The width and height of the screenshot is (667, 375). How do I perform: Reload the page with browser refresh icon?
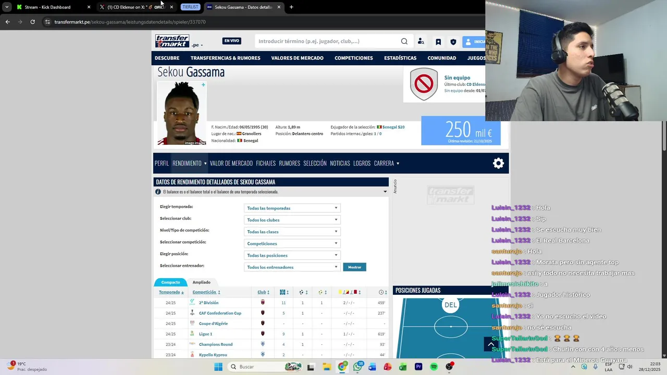tap(32, 22)
